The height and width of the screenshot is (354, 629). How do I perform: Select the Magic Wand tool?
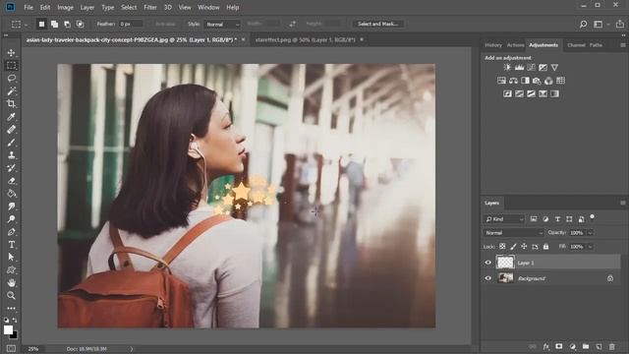point(11,91)
